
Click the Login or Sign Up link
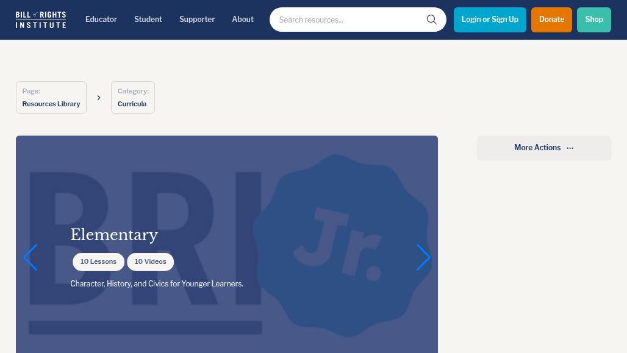(490, 19)
